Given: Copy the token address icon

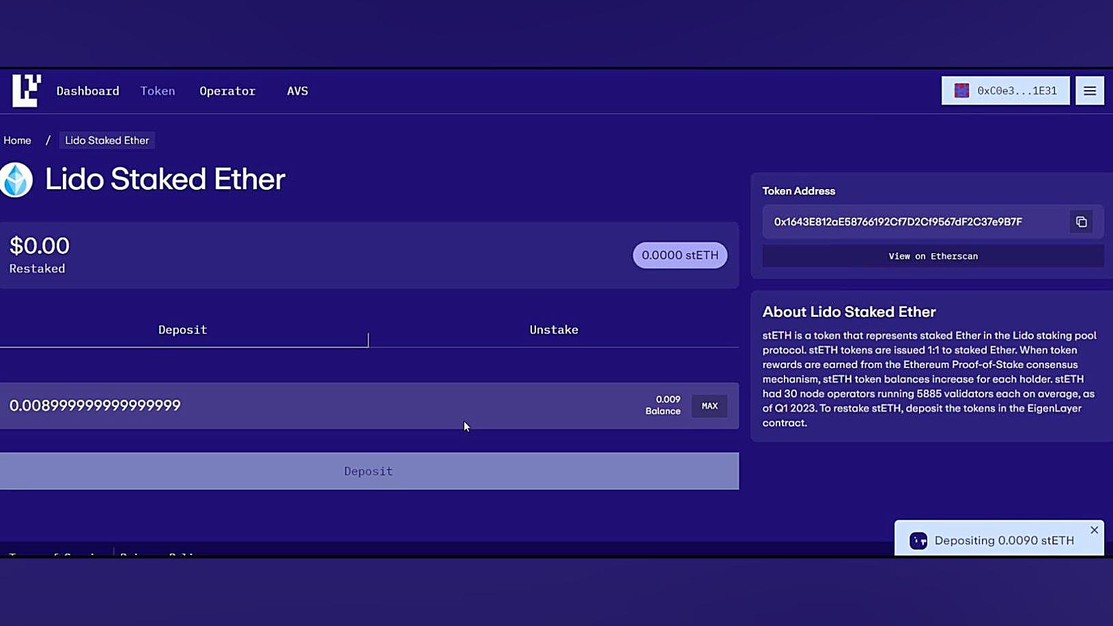Looking at the screenshot, I should point(1081,222).
